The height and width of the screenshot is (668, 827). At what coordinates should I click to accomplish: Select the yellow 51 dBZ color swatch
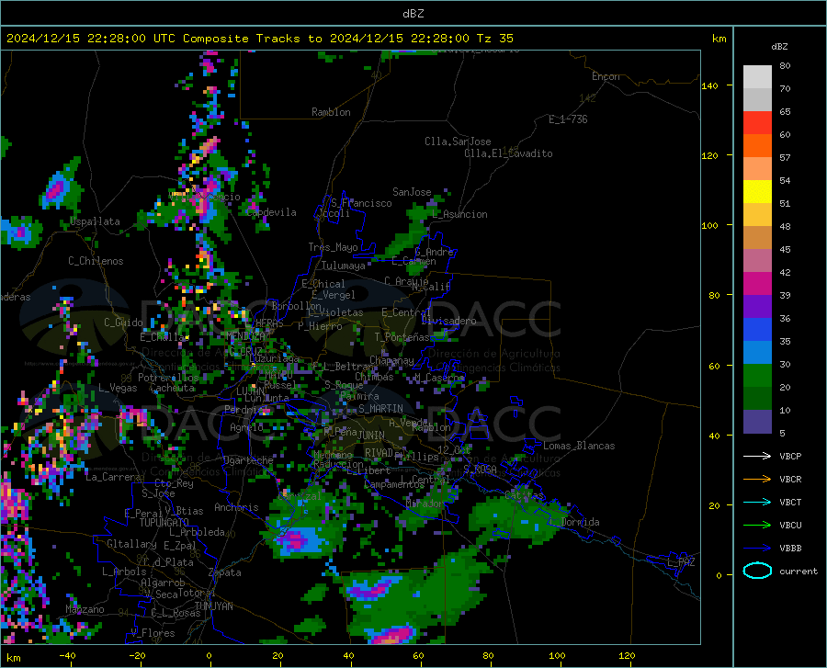pyautogui.click(x=757, y=192)
